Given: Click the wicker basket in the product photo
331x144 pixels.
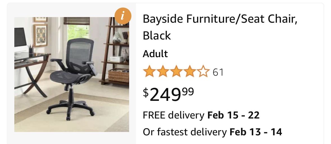Looking at the screenshot, I should click(x=118, y=75).
